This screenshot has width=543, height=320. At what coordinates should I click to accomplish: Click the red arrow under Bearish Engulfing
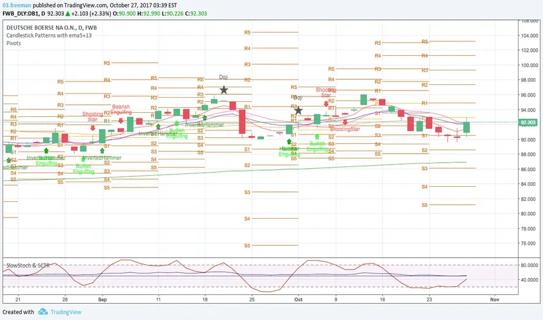pos(121,121)
